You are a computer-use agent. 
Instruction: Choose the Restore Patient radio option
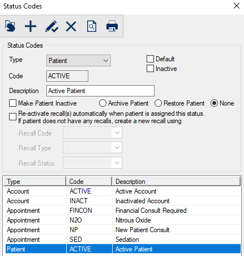click(158, 103)
